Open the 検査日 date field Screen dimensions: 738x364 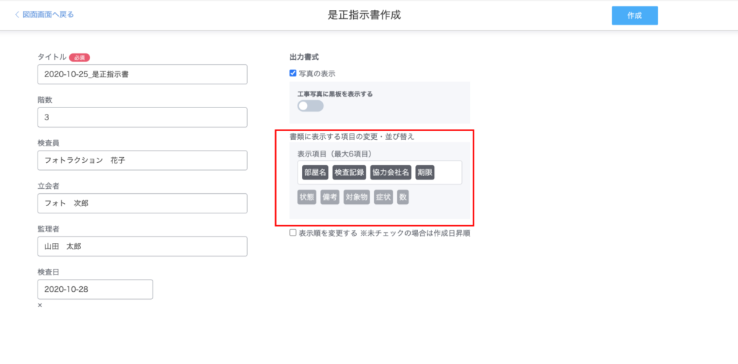click(95, 289)
